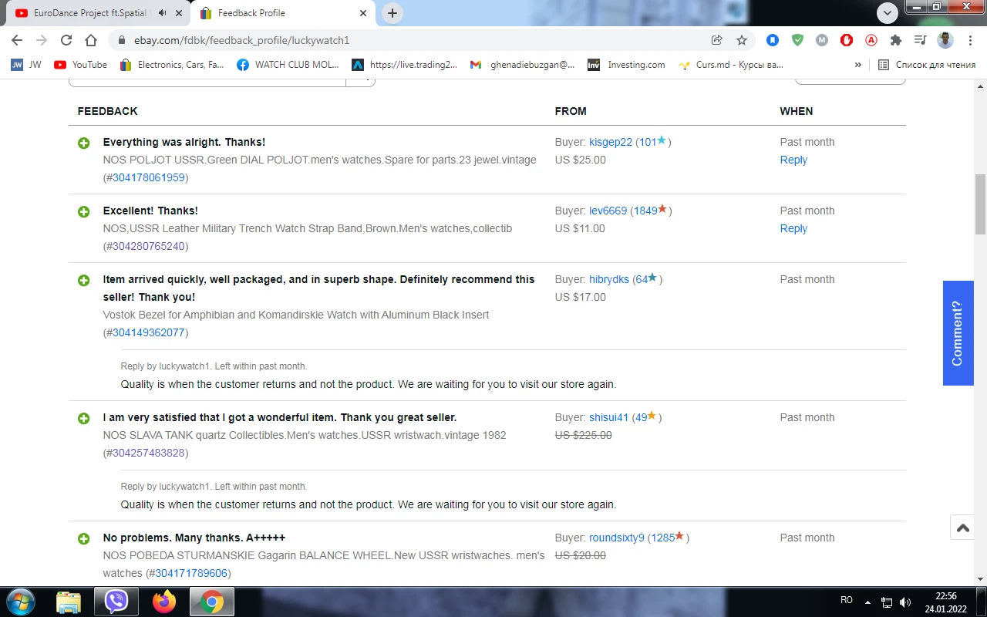Screen dimensions: 987x617
Task: Open the Chrome profile avatar menu
Action: click(945, 40)
